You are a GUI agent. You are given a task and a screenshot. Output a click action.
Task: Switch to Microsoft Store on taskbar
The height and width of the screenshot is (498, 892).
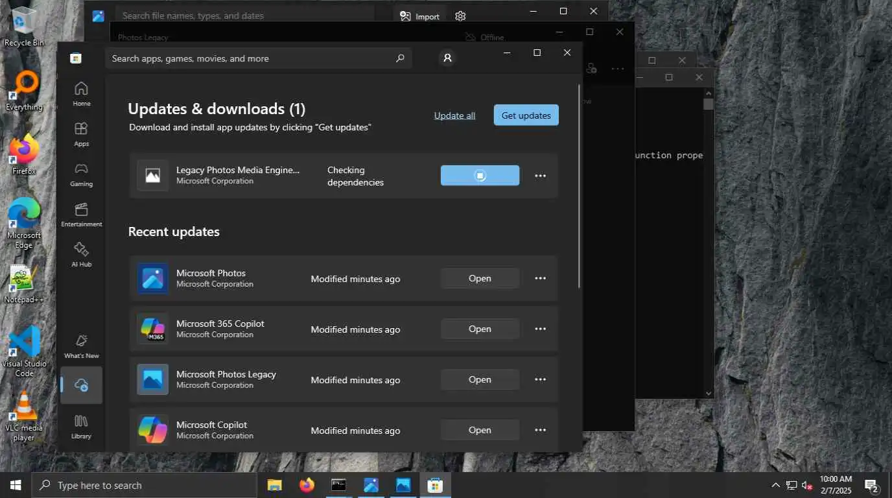(x=435, y=485)
